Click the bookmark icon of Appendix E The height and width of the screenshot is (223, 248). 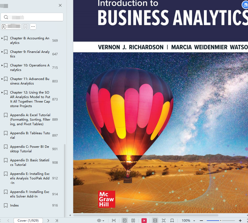(x=6, y=174)
